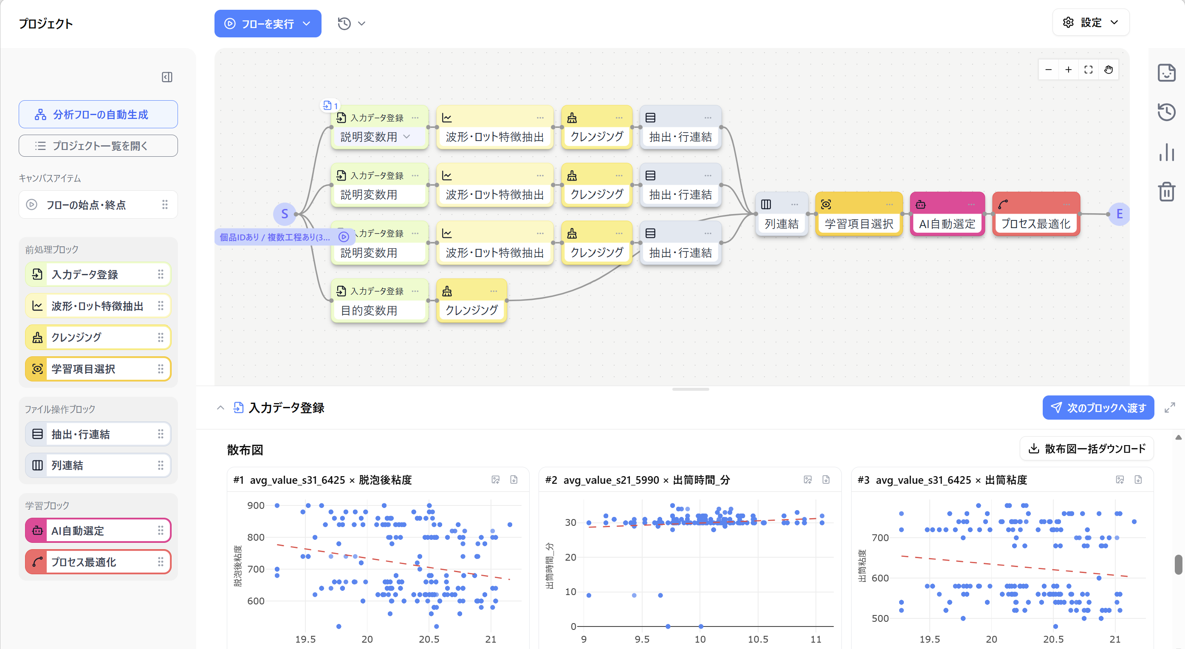Save chart #1 脱泡後粘度 as image icon
This screenshot has height=649, width=1185.
click(x=495, y=480)
